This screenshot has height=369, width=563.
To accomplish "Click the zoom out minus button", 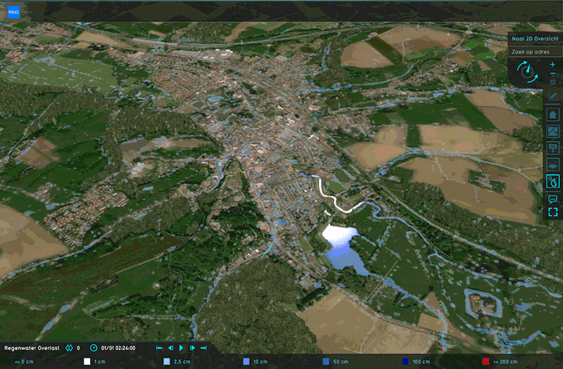I will pos(552,74).
